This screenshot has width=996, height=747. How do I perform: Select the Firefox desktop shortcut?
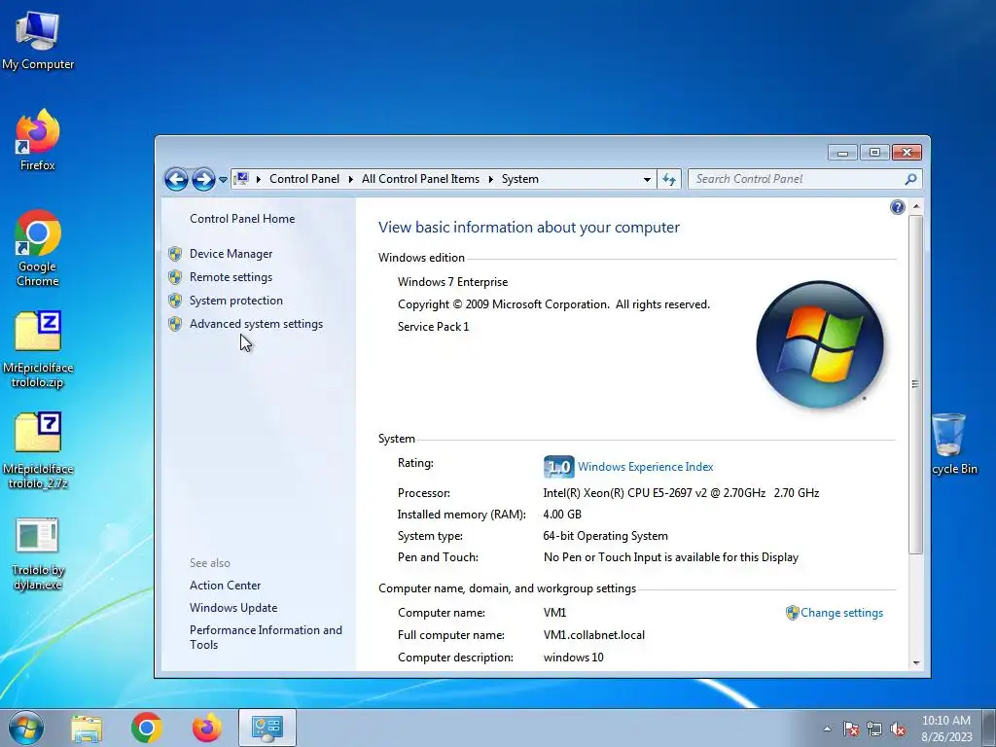[38, 140]
